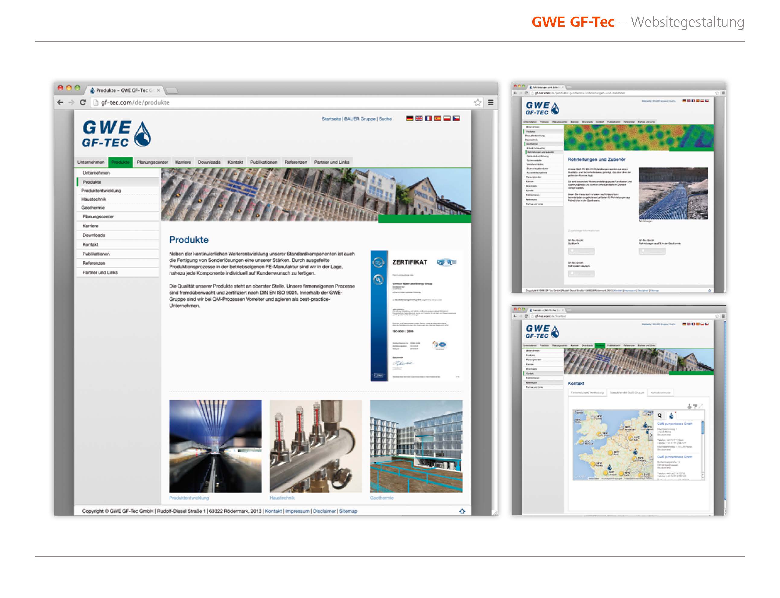Open Kontakt in the left sidebar
This screenshot has width=780, height=598.
coord(118,244)
